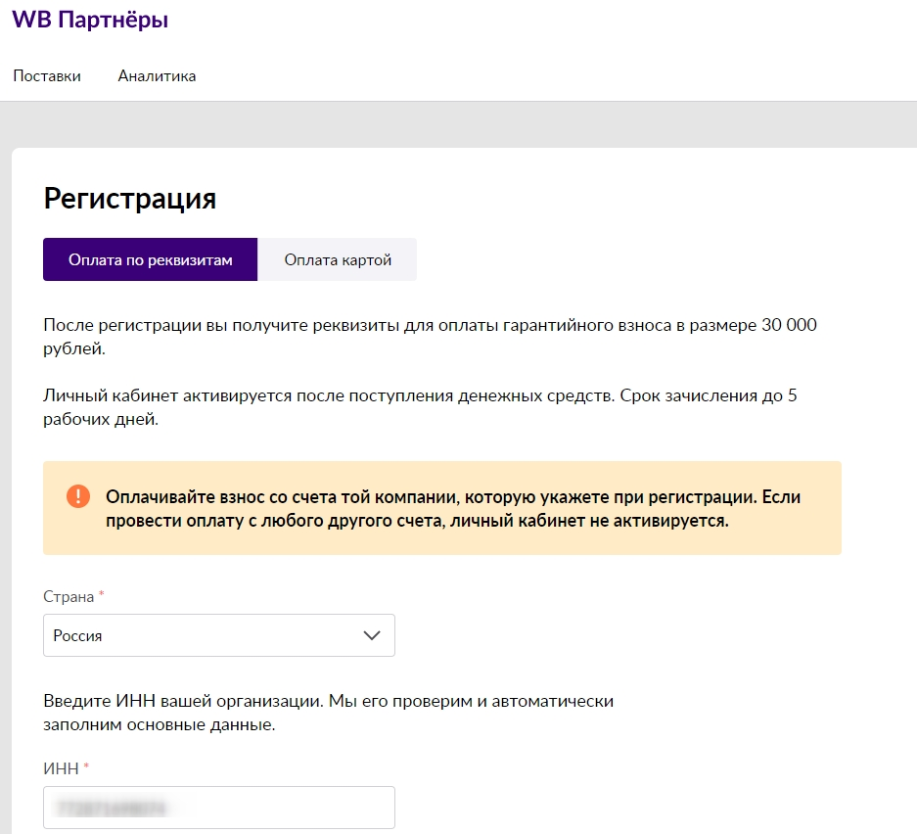This screenshot has width=917, height=834.
Task: Click the guarantee fee 30 000 paragraph
Action: [430, 337]
